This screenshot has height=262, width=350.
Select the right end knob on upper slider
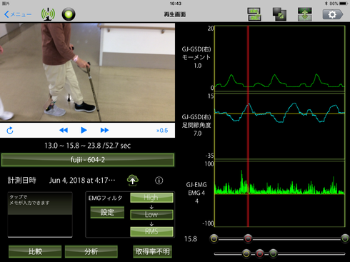[x=345, y=238]
